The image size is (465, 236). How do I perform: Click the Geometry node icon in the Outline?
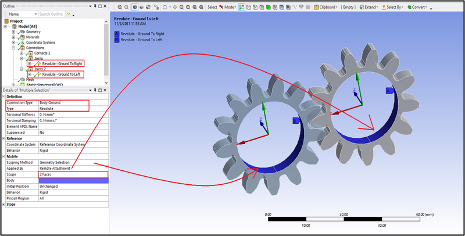coord(23,32)
